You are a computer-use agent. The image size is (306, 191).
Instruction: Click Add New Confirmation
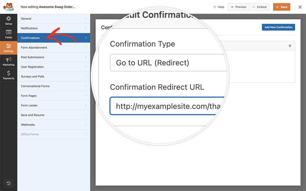pyautogui.click(x=278, y=27)
